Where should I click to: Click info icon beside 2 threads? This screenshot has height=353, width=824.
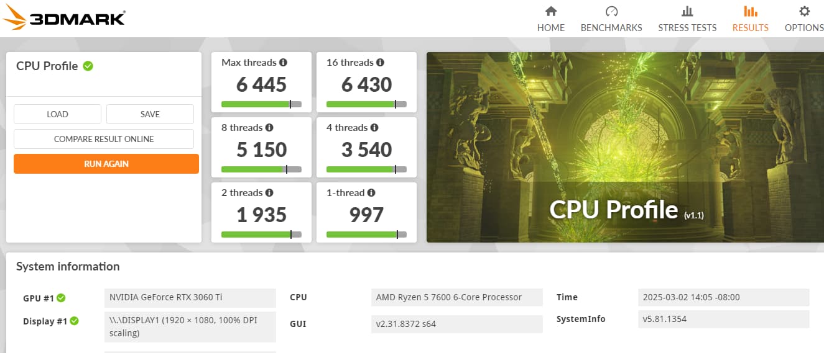[x=269, y=193]
